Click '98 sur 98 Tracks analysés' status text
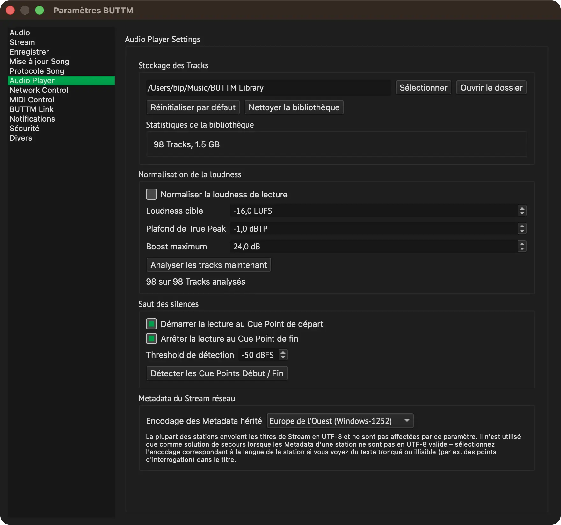Screen dimensions: 561x525 click(195, 282)
